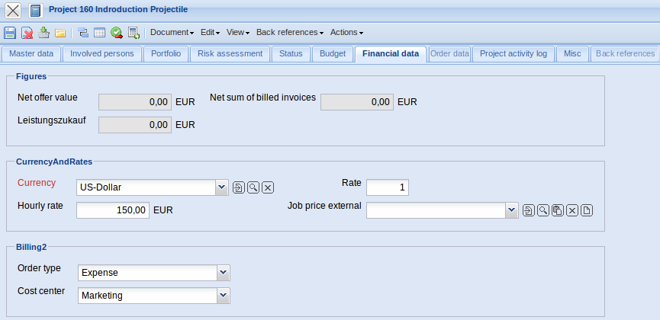Click the blue floppy disk save icon
The height and width of the screenshot is (320, 660).
10,33
